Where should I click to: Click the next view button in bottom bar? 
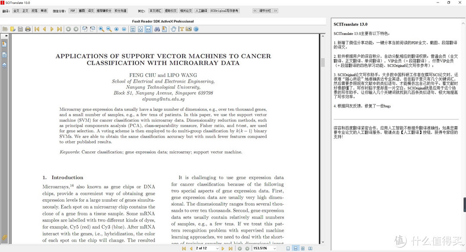pyautogui.click(x=247, y=249)
